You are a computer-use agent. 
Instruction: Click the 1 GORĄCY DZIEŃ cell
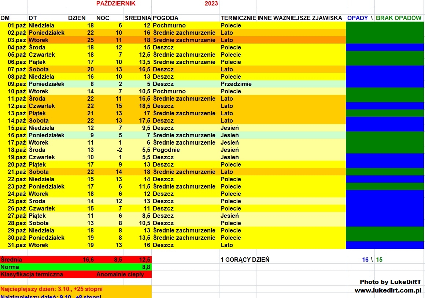tap(245, 260)
